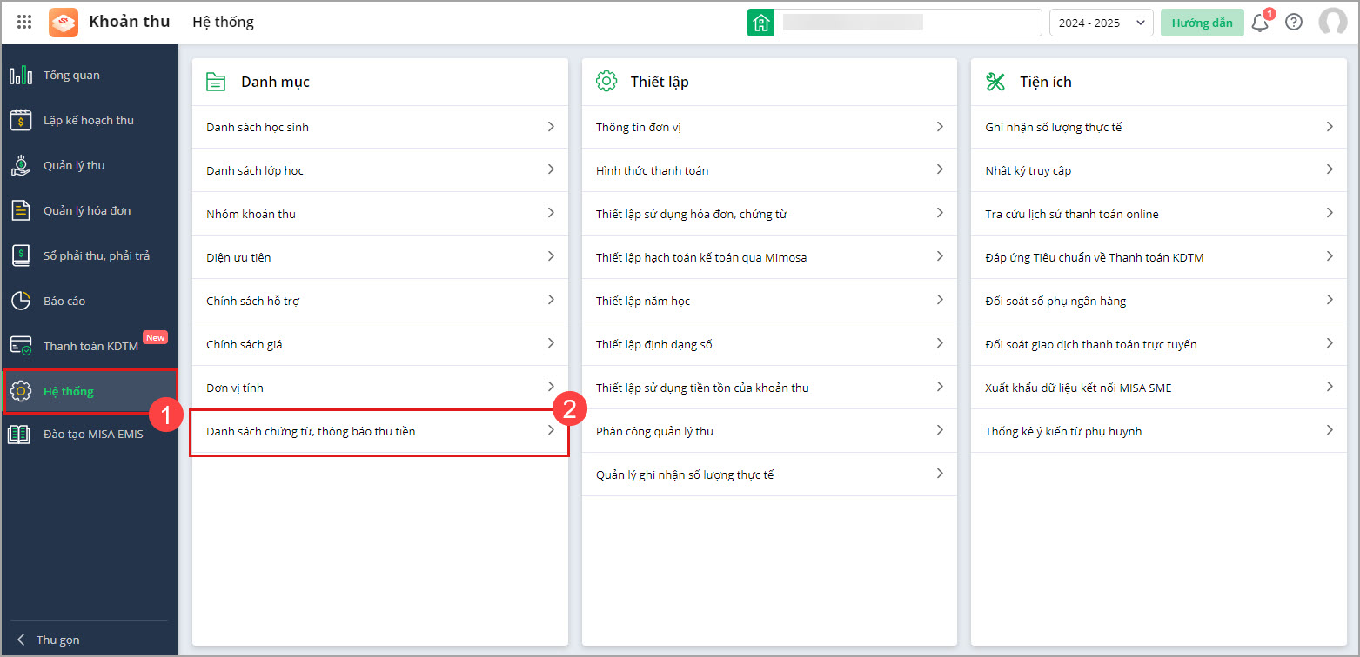Click the Thanh toán KDTM card icon
1360x657 pixels.
(21, 347)
